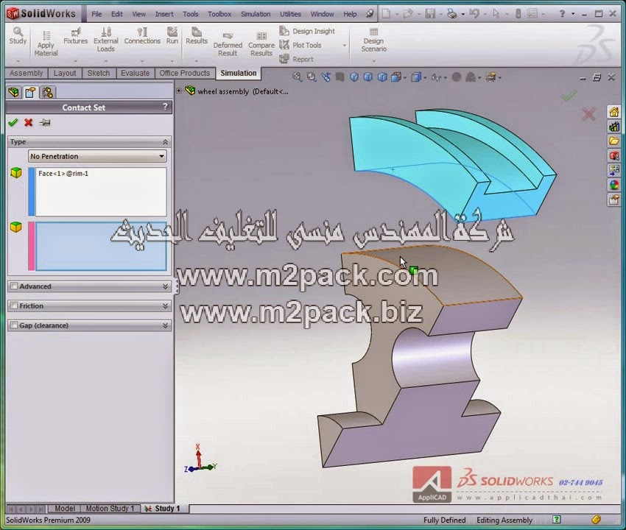Open Design Insight
Viewport: 626px width, 530px height.
[307, 31]
